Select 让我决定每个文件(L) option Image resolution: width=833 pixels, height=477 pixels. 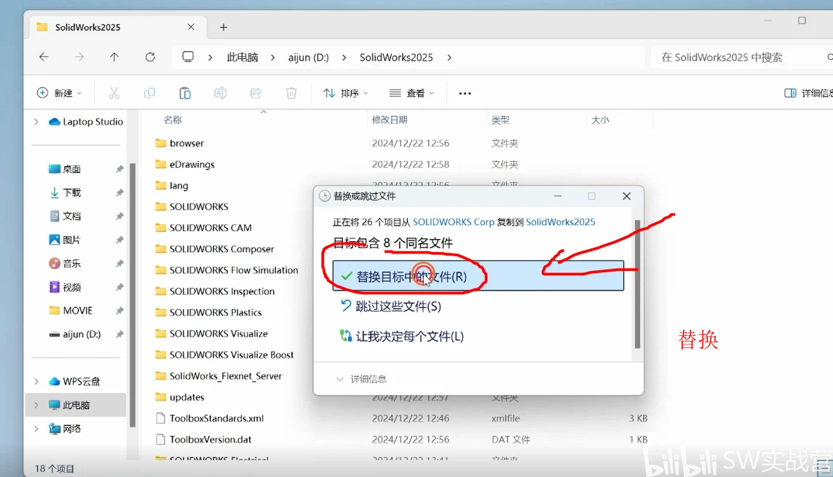click(x=402, y=336)
